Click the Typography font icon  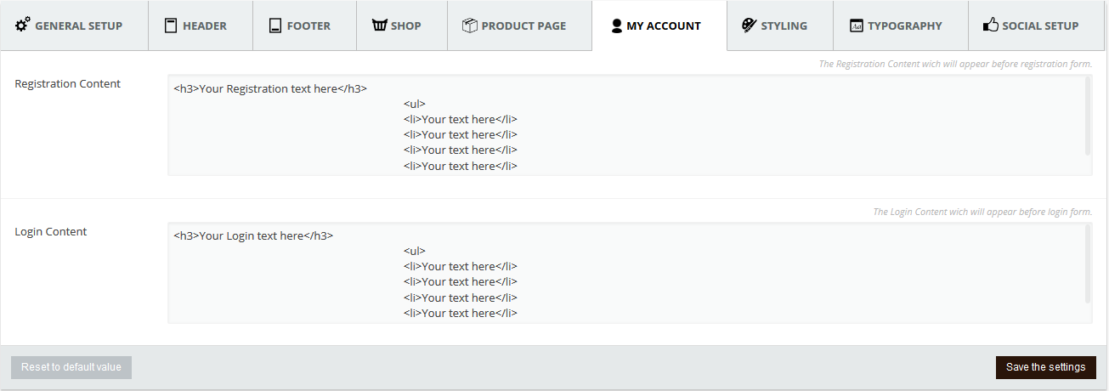point(857,25)
